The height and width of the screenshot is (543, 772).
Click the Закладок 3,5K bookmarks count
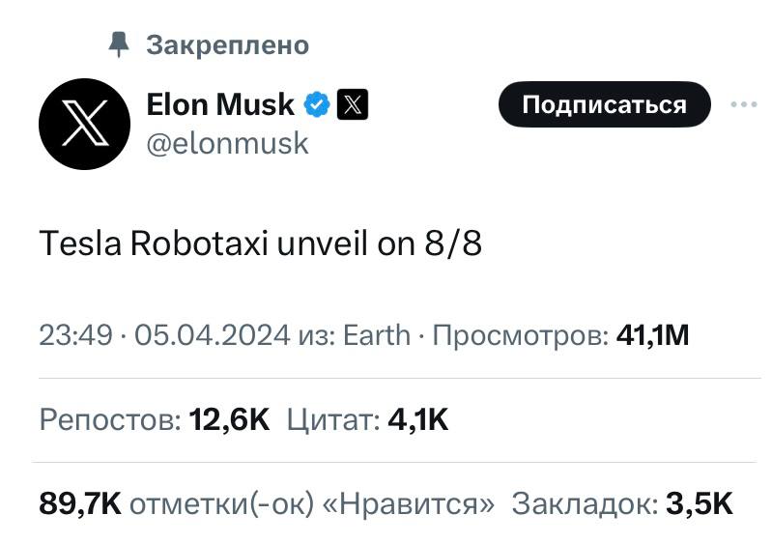click(622, 503)
